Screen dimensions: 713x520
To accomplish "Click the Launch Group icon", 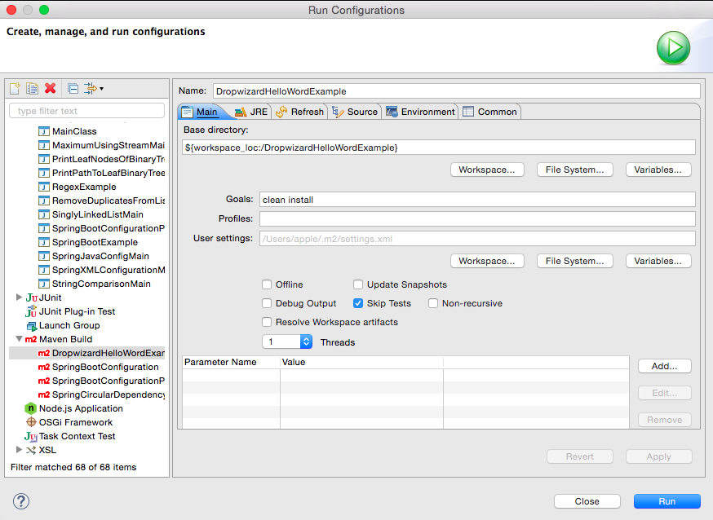I will tap(31, 326).
